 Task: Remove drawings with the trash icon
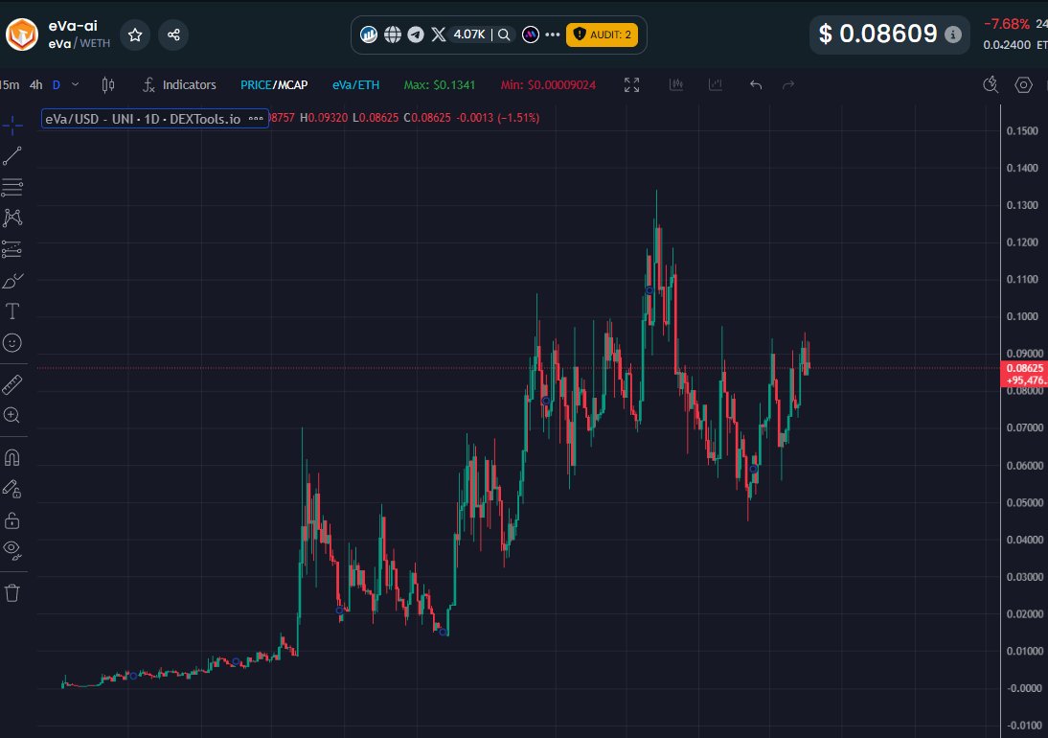click(x=12, y=593)
